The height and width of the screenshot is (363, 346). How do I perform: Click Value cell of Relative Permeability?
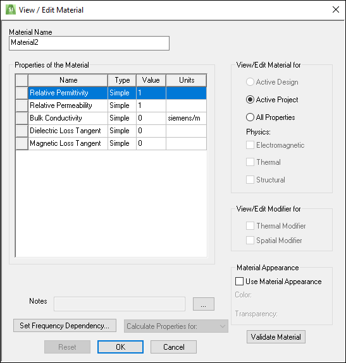point(151,105)
